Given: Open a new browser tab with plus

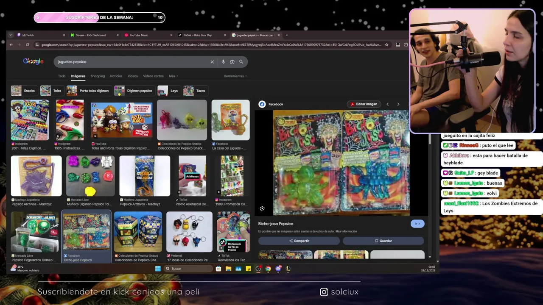Looking at the screenshot, I should (x=287, y=35).
